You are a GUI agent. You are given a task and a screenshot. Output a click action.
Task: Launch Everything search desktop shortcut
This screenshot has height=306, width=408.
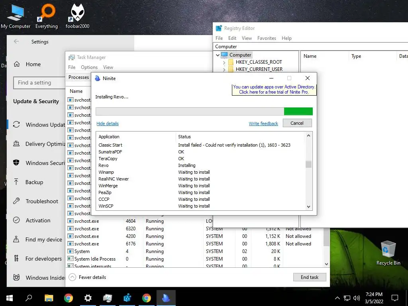(47, 16)
